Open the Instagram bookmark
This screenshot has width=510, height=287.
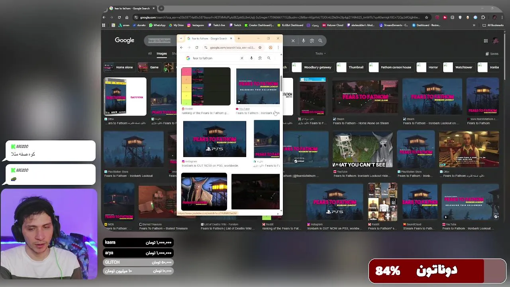click(x=195, y=25)
